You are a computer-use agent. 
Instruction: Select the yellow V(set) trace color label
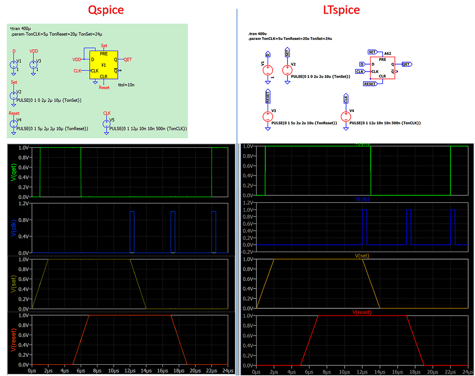(x=13, y=284)
